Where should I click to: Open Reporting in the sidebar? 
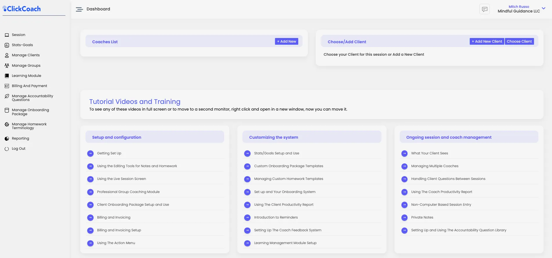20,138
